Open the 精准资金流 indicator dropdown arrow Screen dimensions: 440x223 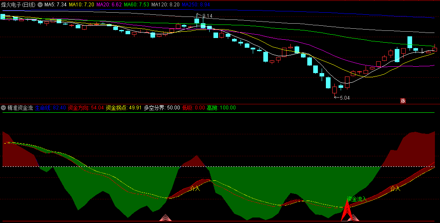(3, 108)
